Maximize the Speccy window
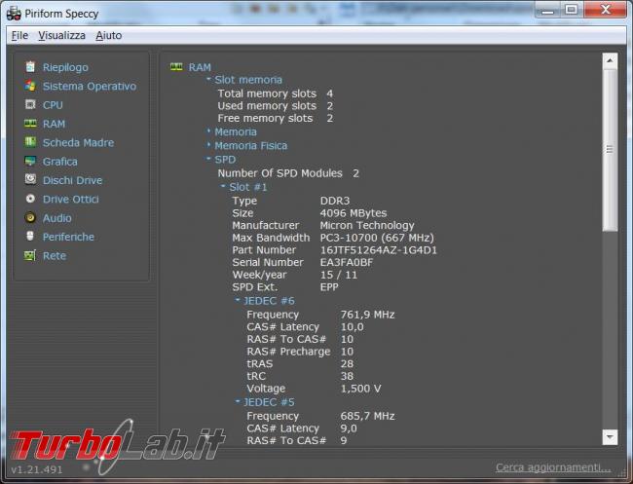Viewport: 633px width, 484px height. click(571, 10)
